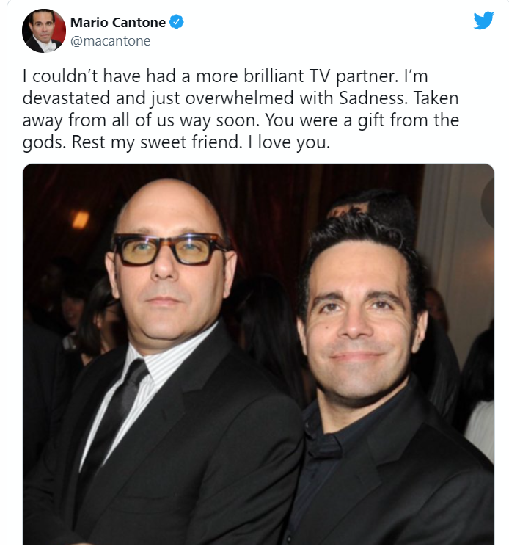
Task: Click the word "devastated" in the tweet
Action: point(67,98)
